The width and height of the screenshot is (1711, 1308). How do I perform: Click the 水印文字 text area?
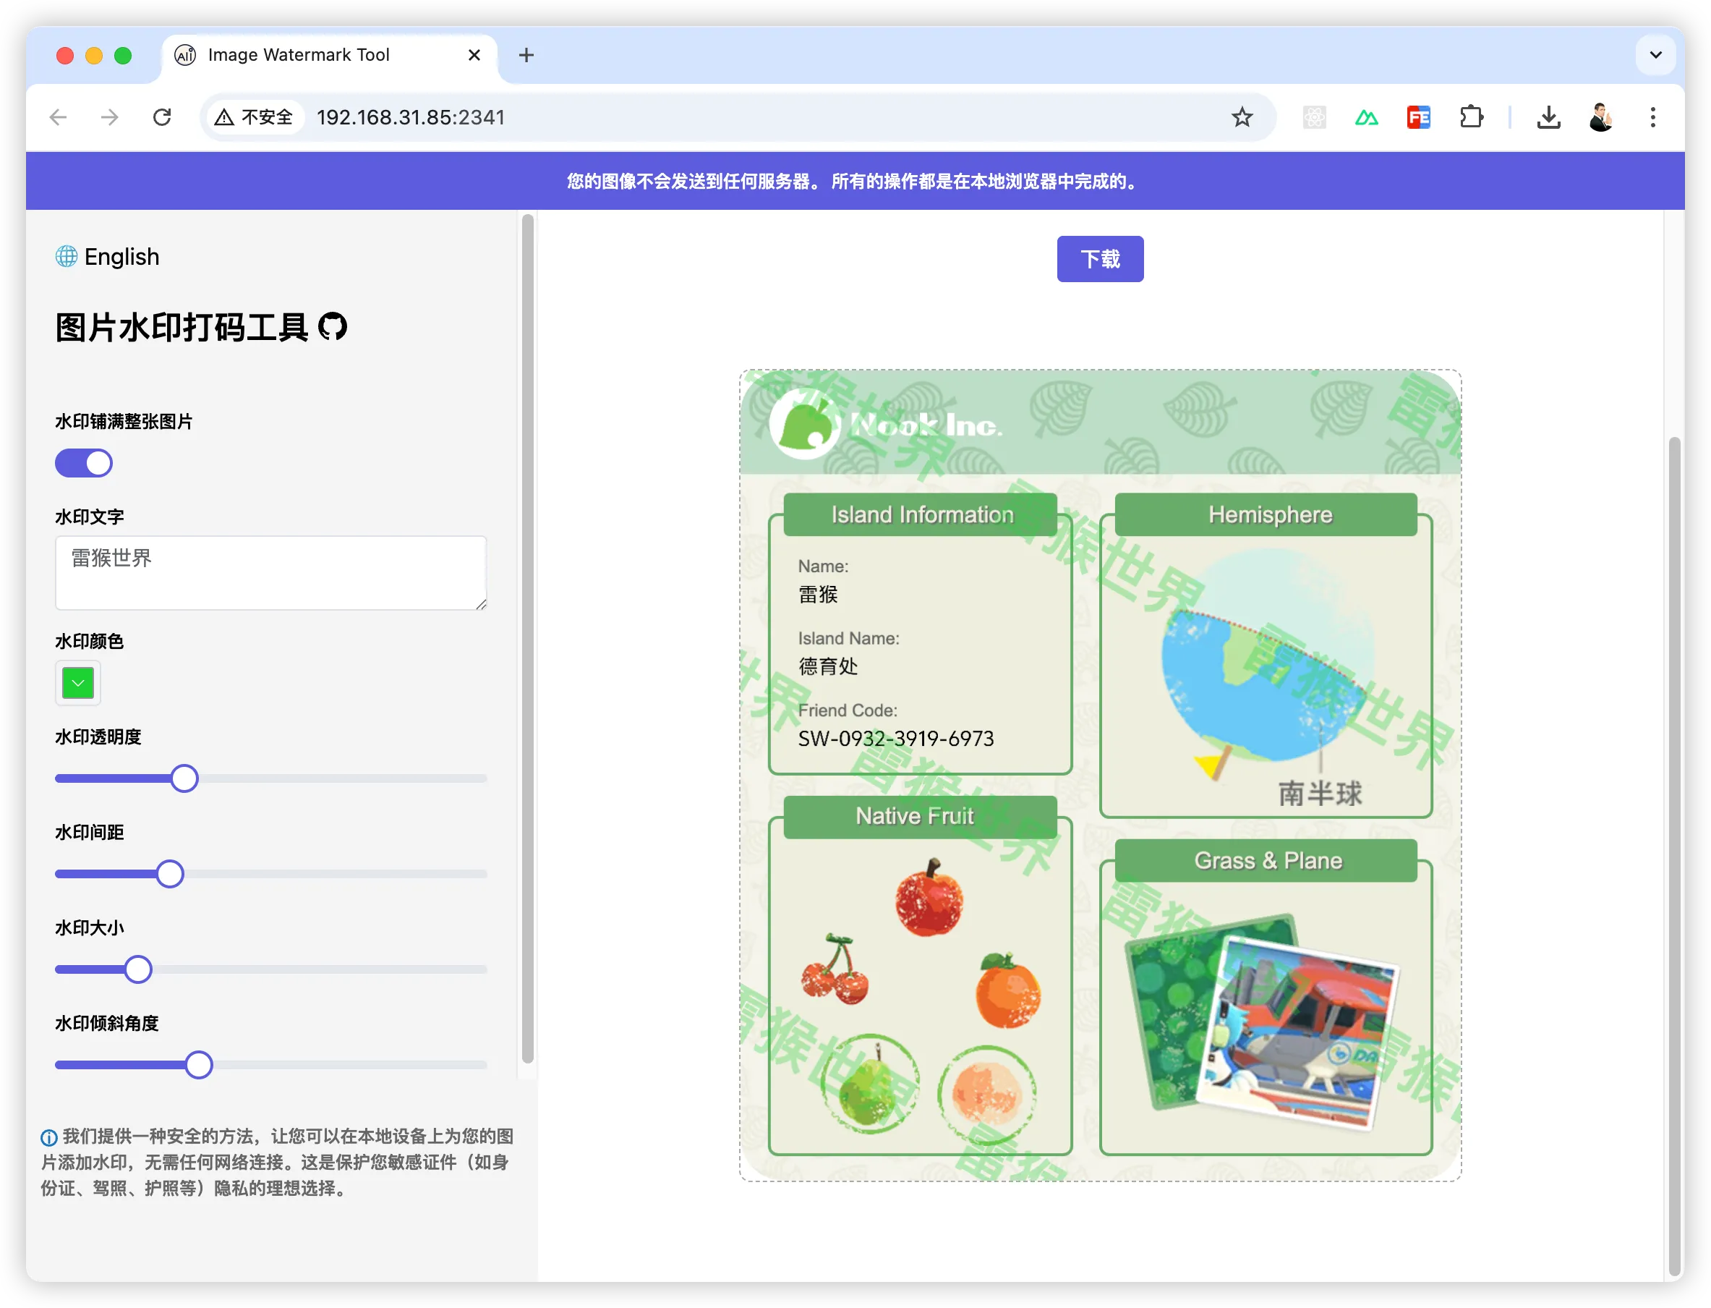click(x=270, y=572)
